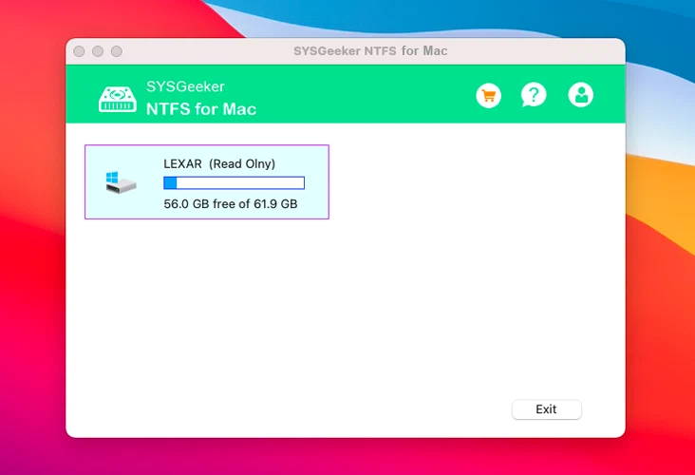The height and width of the screenshot is (475, 695).
Task: Close the SYSGeeker window
Action: 80,51
